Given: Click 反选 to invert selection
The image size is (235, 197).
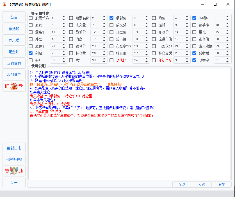Looking at the screenshot, I should [202, 184].
